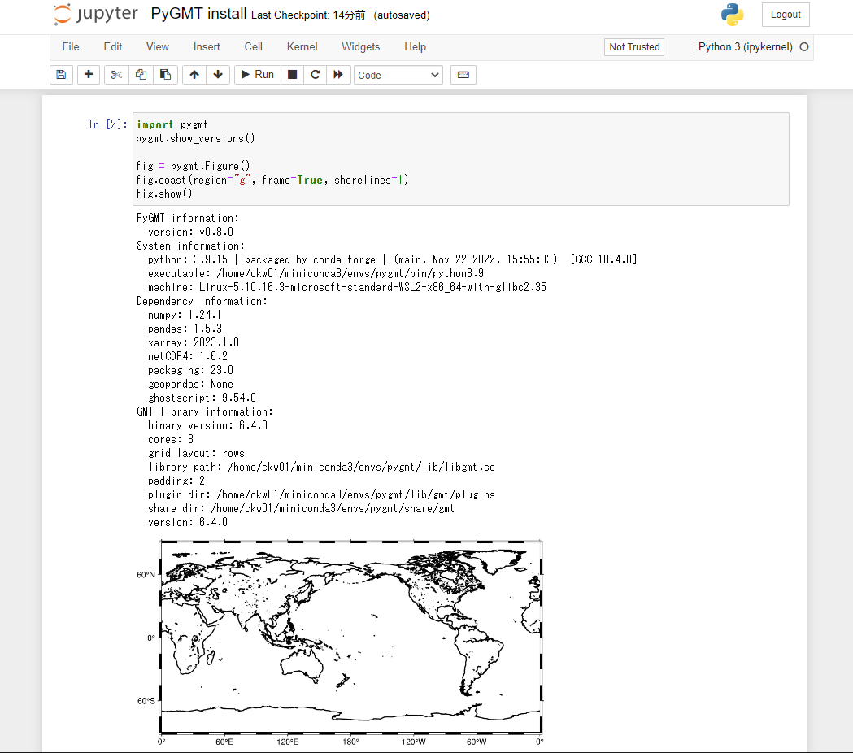The height and width of the screenshot is (753, 853).
Task: Click the Run button to execute the cell
Action: pyautogui.click(x=256, y=74)
